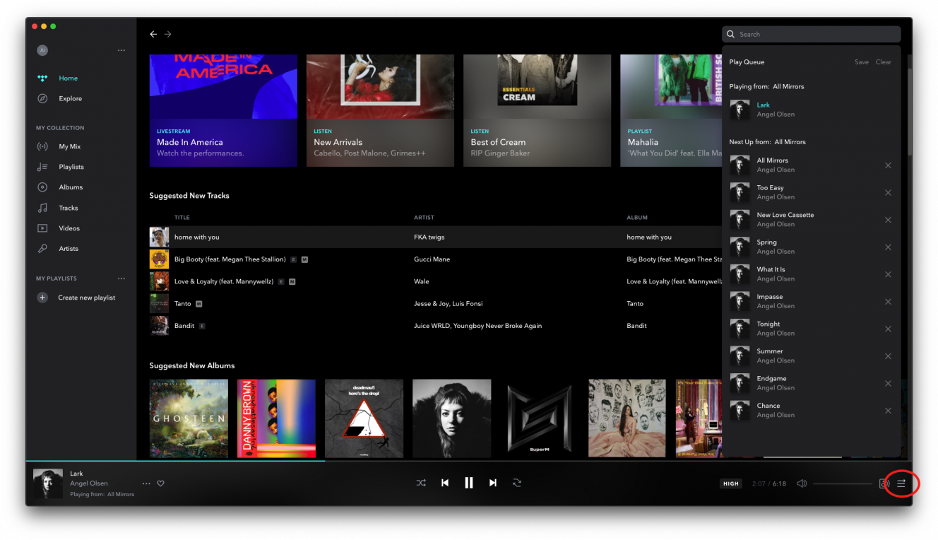
Task: Remove Too Easy from the queue
Action: [x=888, y=193]
